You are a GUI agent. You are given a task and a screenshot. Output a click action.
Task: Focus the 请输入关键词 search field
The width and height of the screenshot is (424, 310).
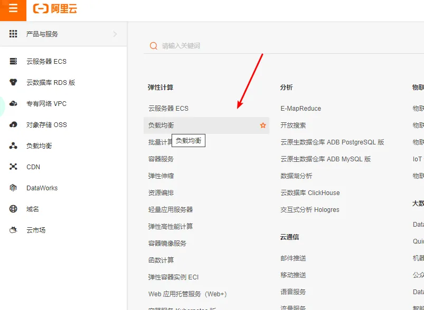(x=284, y=46)
